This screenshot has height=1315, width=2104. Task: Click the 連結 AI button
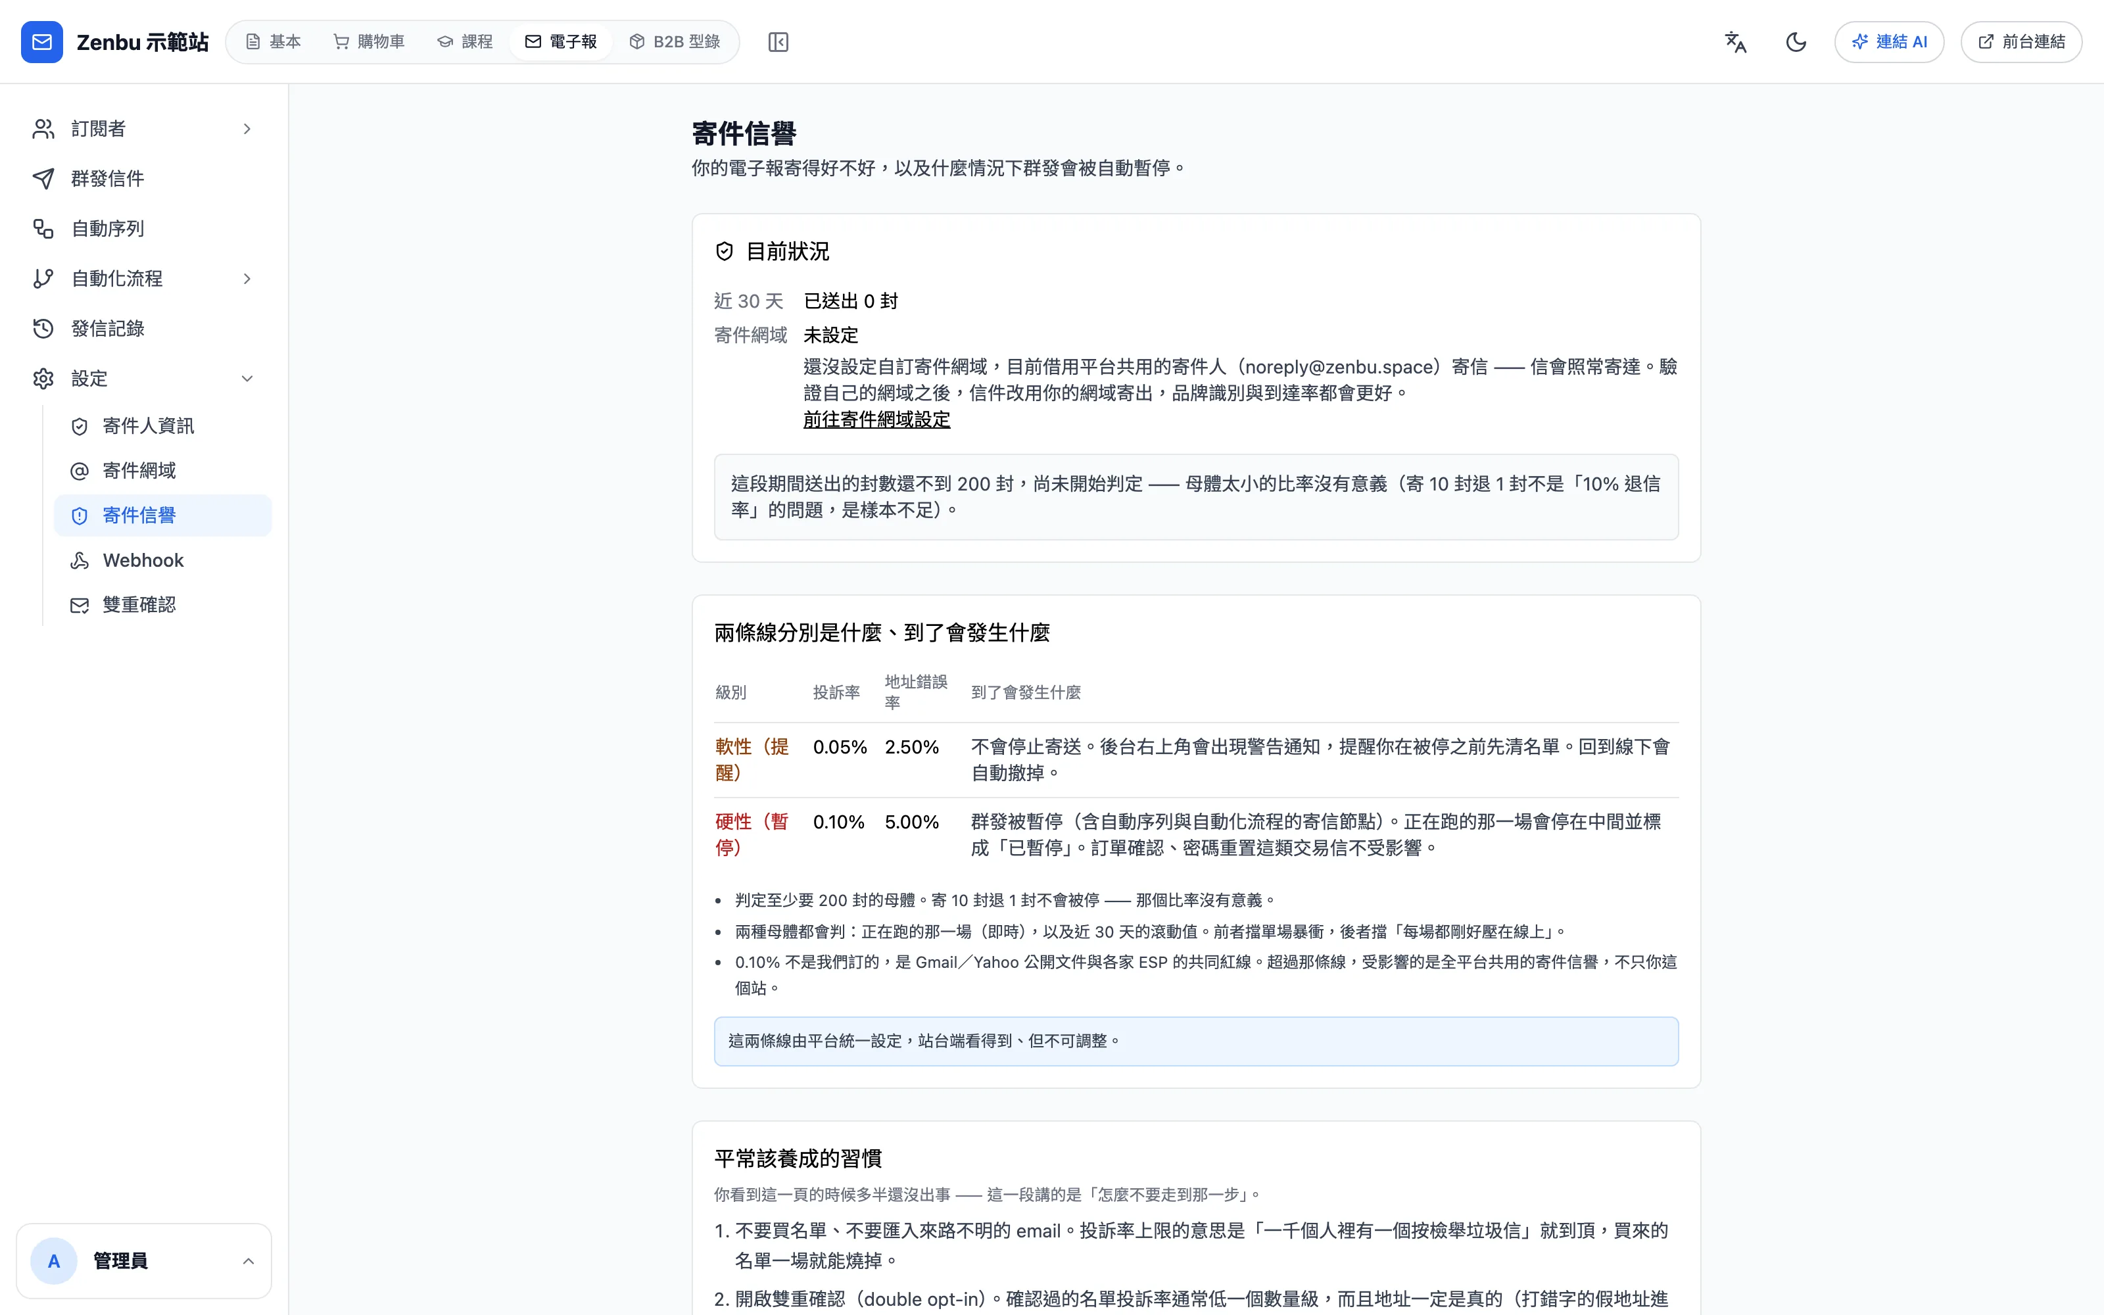[1889, 41]
